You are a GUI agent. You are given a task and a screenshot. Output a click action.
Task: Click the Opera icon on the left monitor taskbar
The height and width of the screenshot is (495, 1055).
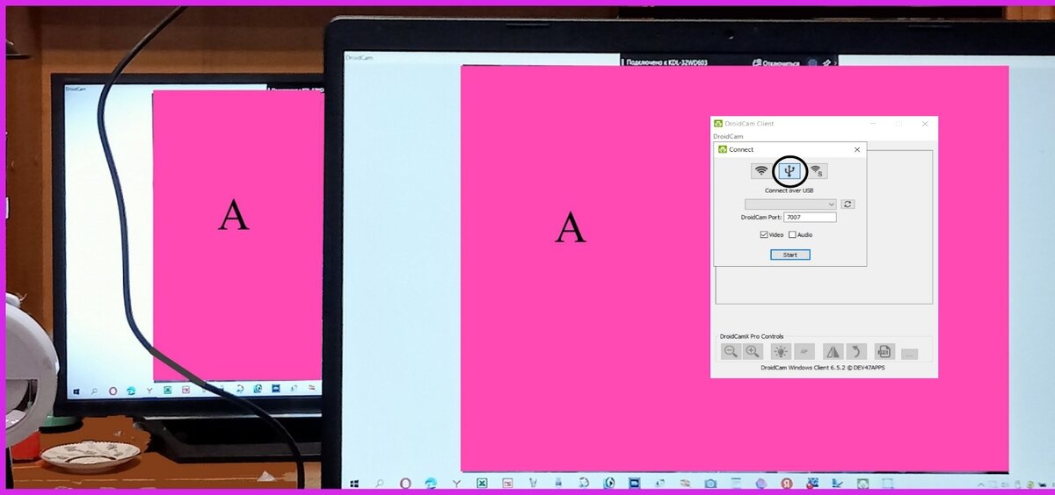[113, 390]
